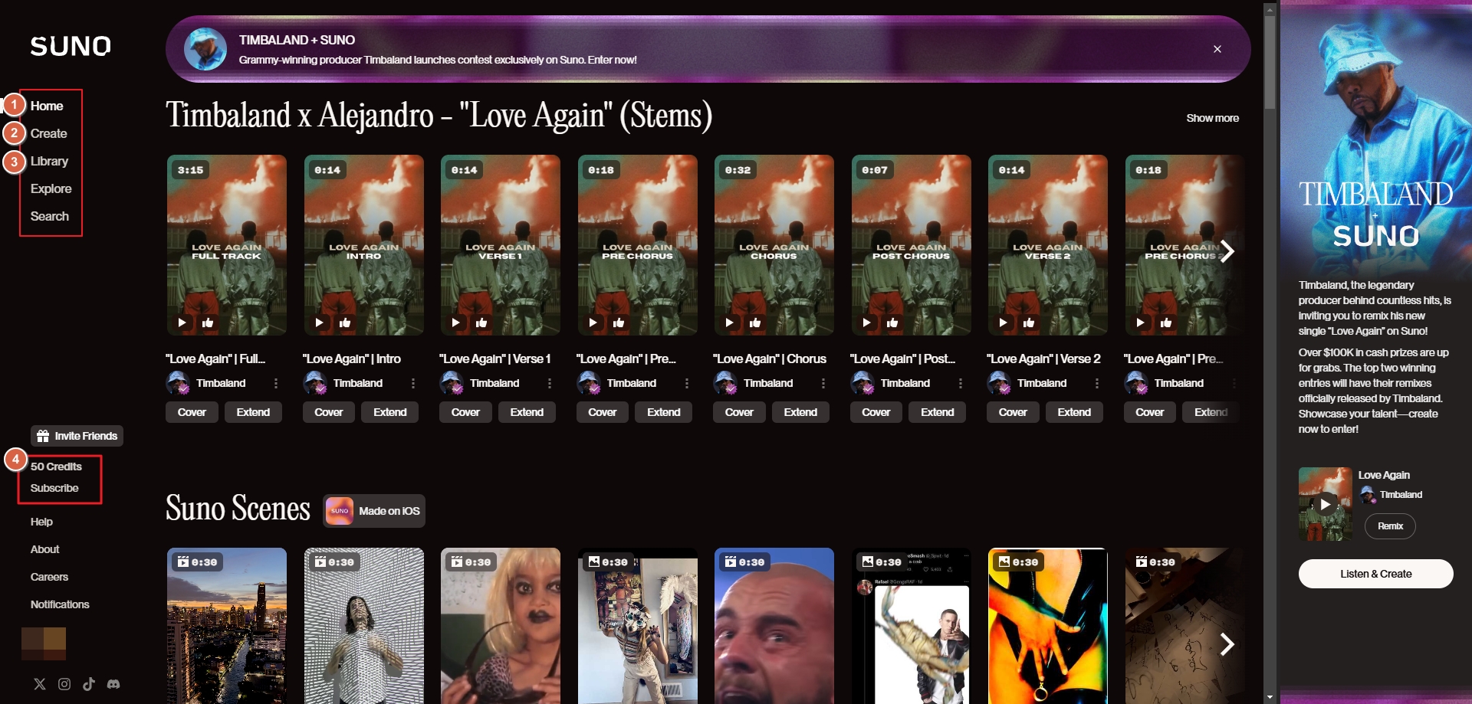The image size is (1472, 704).
Task: Click Cover under "Love Again" Full Track
Action: click(x=192, y=412)
